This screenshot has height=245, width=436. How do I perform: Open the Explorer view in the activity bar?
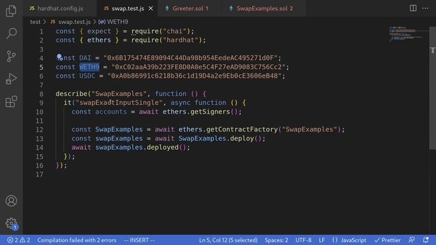[11, 11]
